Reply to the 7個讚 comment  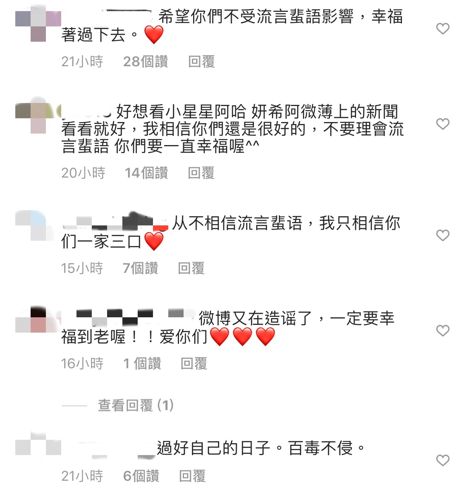pyautogui.click(x=191, y=268)
